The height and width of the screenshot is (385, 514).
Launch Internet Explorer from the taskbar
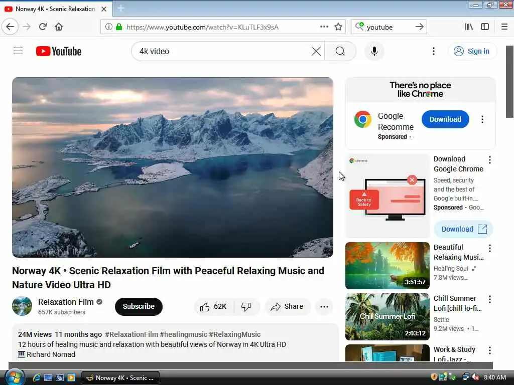pos(36,378)
